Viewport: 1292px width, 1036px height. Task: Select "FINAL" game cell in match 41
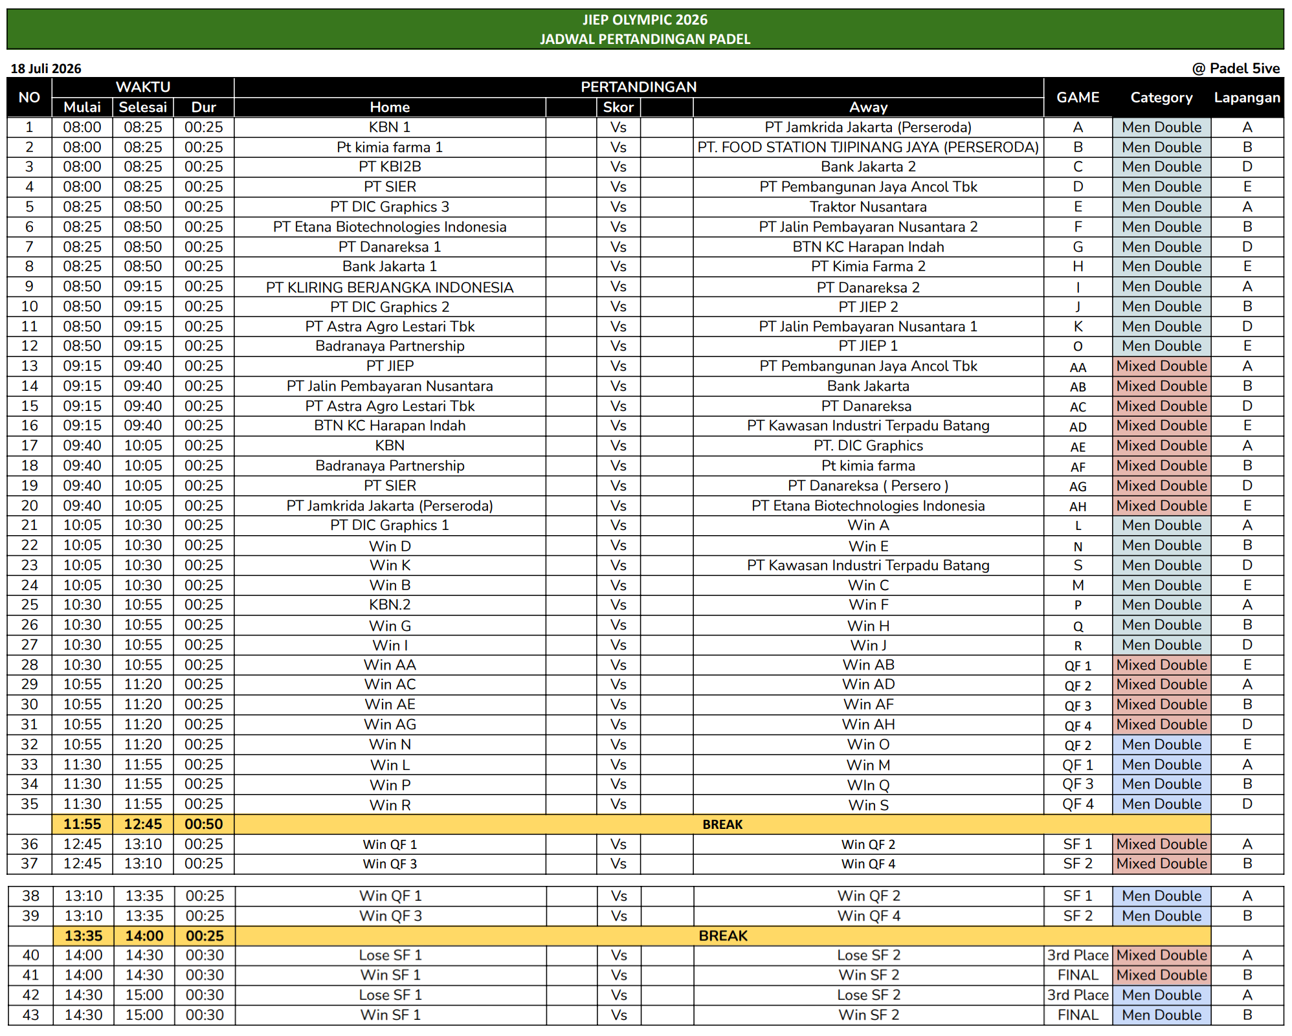[x=1078, y=975]
